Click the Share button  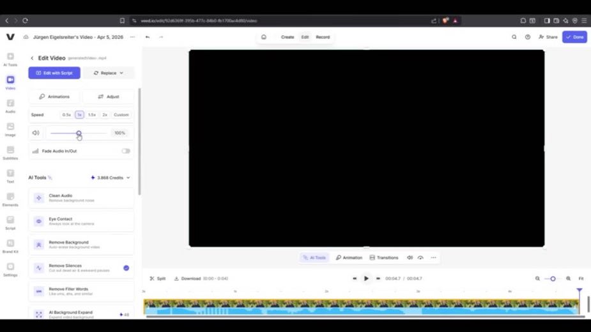click(x=548, y=37)
